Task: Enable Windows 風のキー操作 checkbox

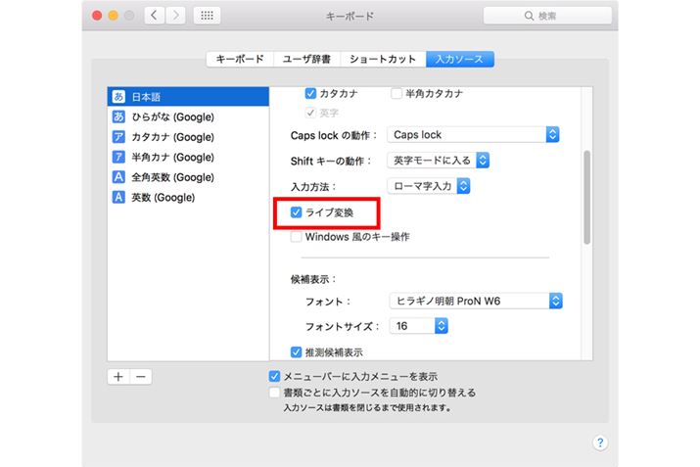Action: [298, 237]
